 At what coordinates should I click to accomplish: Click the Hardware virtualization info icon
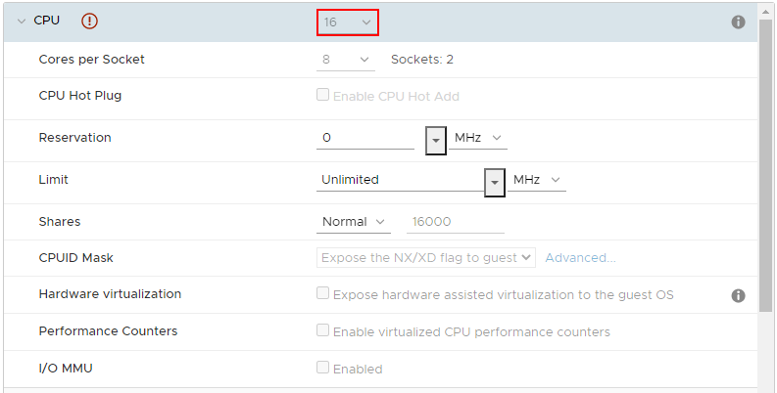(x=739, y=295)
